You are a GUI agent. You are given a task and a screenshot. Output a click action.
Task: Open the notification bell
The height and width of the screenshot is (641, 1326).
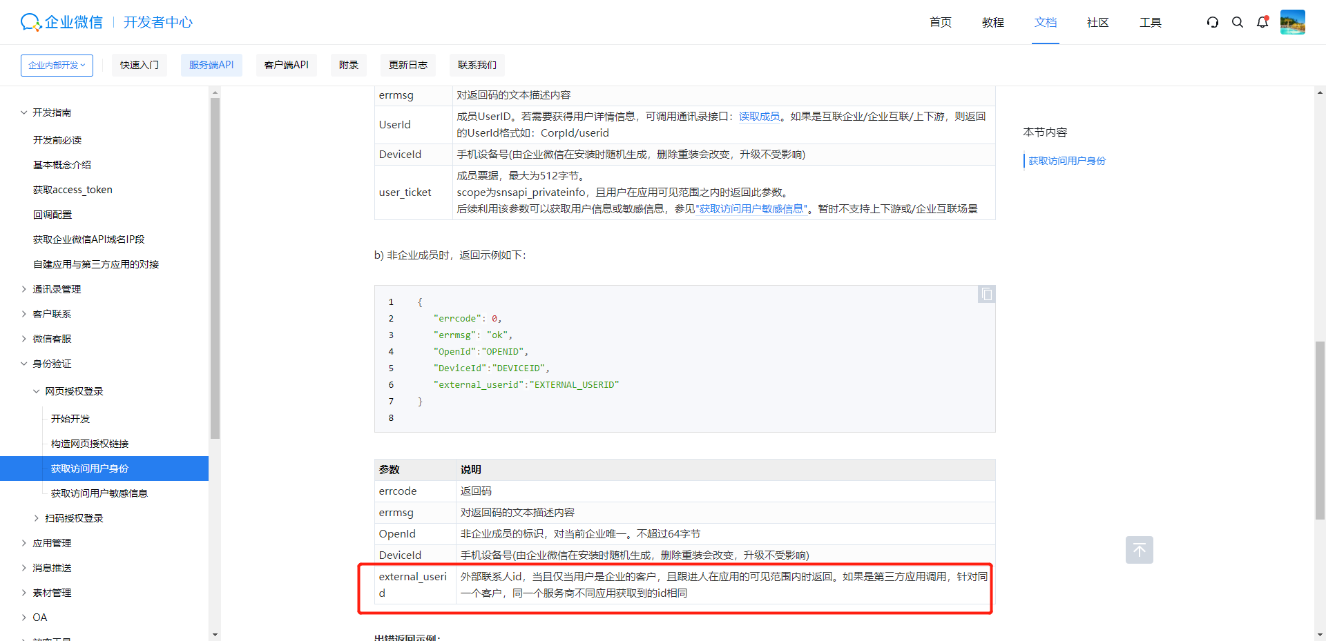[x=1262, y=22]
